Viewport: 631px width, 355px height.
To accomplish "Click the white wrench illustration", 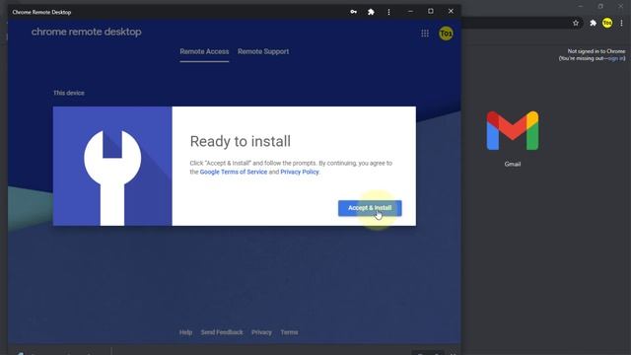I will [x=112, y=177].
